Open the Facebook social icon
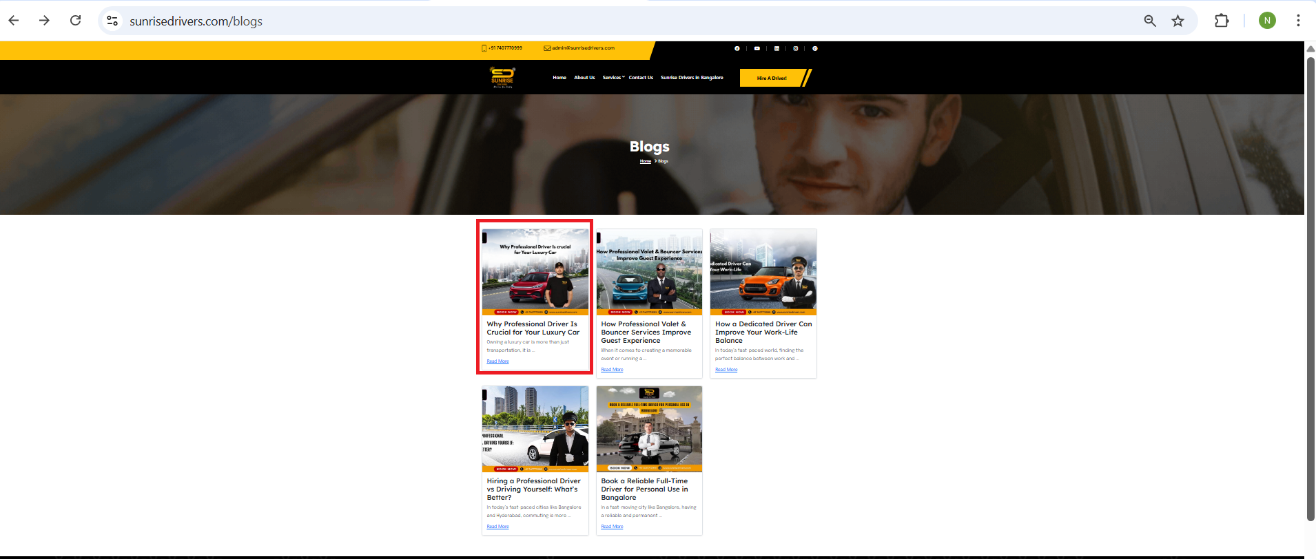The height and width of the screenshot is (559, 1316). click(737, 49)
